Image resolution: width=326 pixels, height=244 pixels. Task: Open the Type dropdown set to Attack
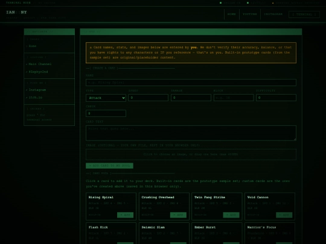[x=106, y=98]
